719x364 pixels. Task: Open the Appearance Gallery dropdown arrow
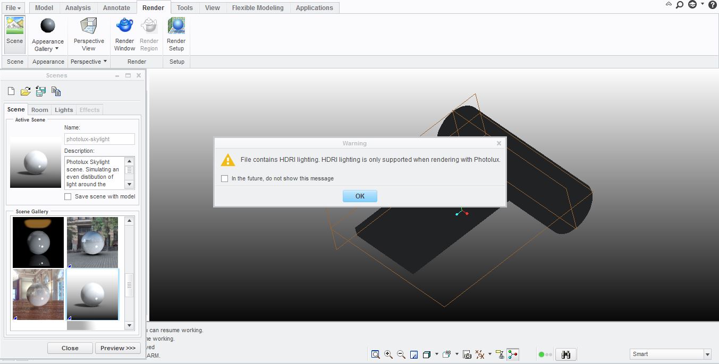[x=56, y=49]
